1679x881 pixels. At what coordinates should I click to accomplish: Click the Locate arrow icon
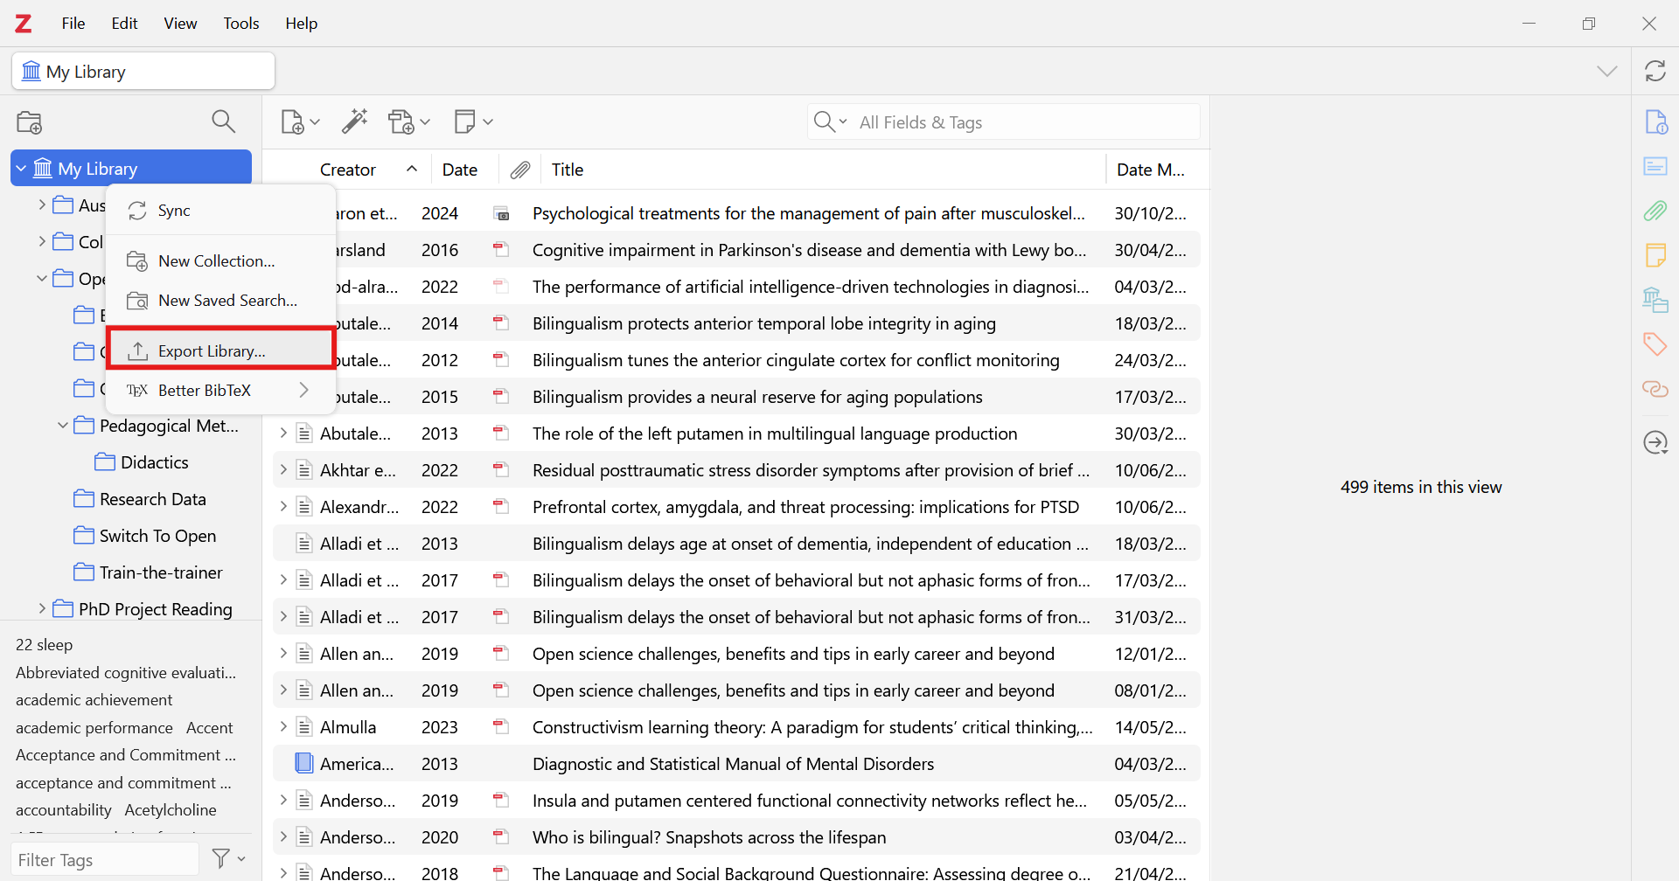(x=1655, y=442)
